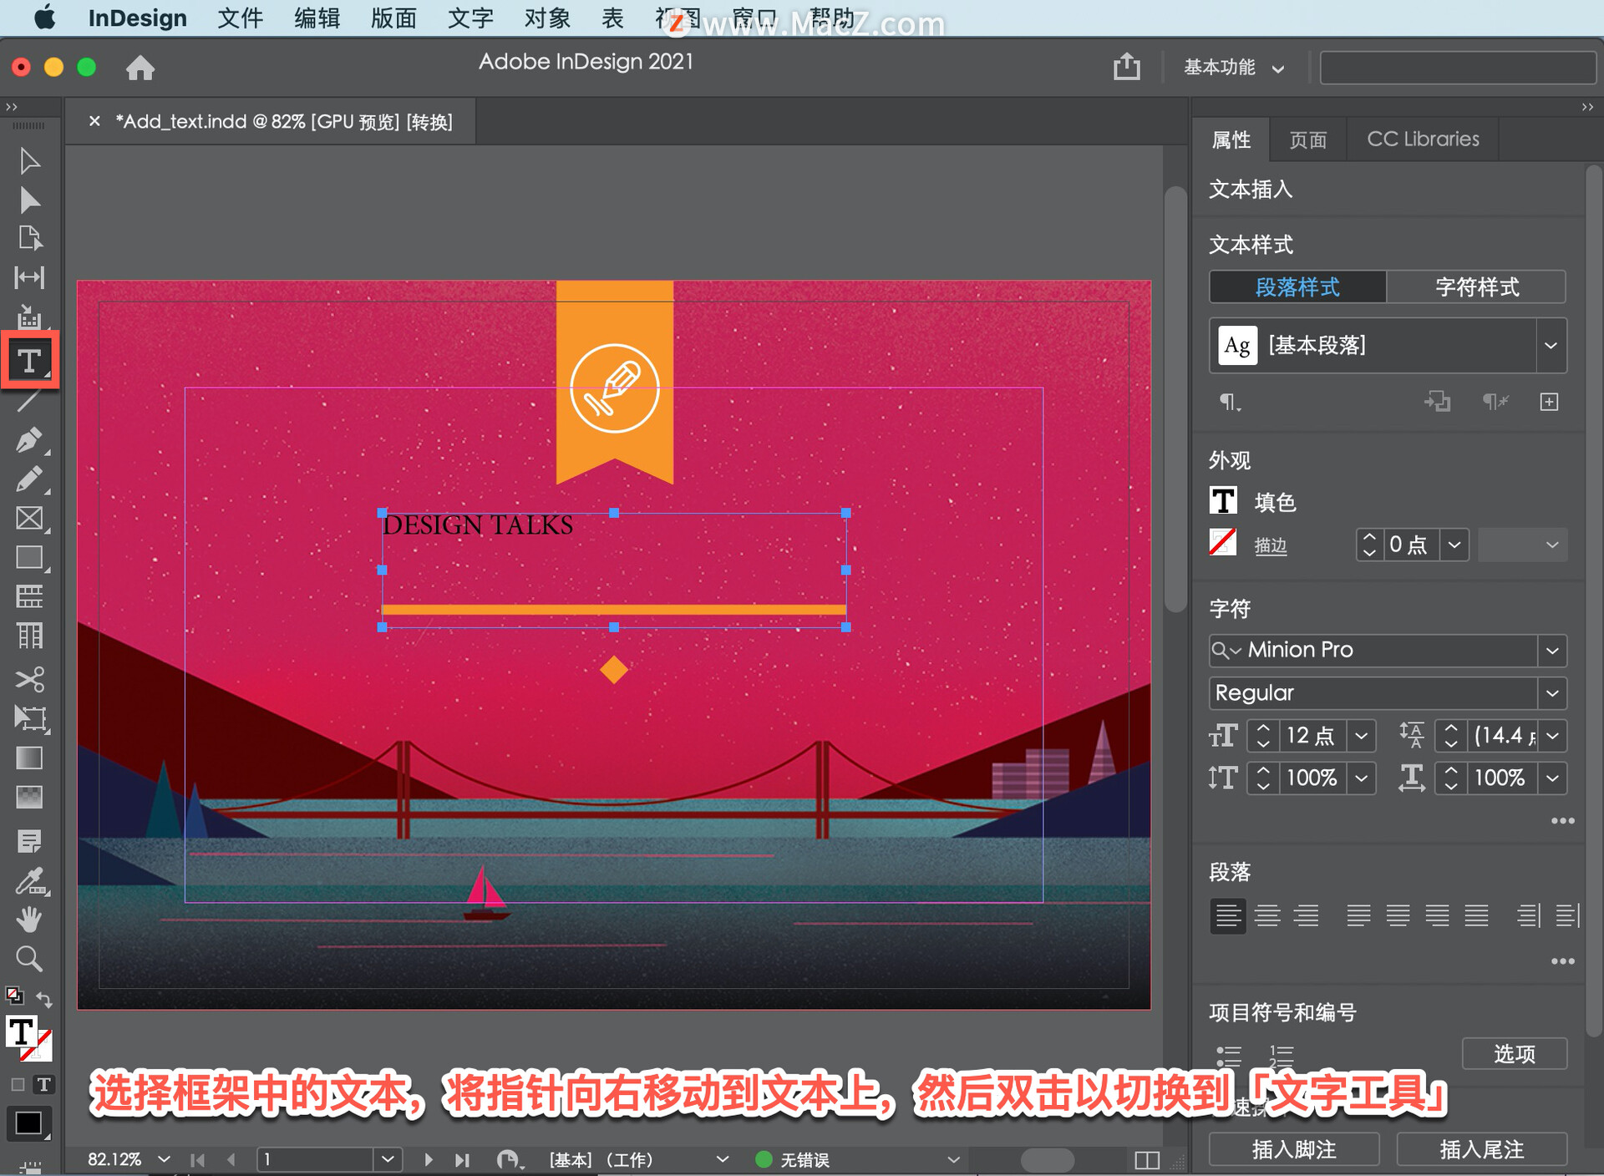Viewport: 1604px width, 1176px height.
Task: Select the Free Transform tool
Action: (x=31, y=718)
